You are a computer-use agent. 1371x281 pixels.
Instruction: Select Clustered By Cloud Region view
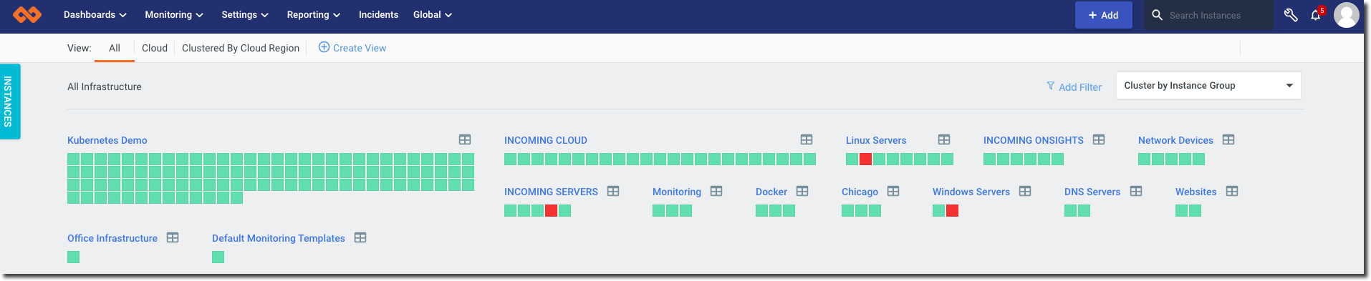tap(241, 48)
